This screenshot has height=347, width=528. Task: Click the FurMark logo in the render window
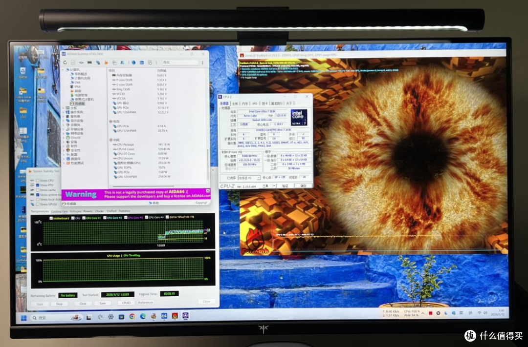click(255, 242)
